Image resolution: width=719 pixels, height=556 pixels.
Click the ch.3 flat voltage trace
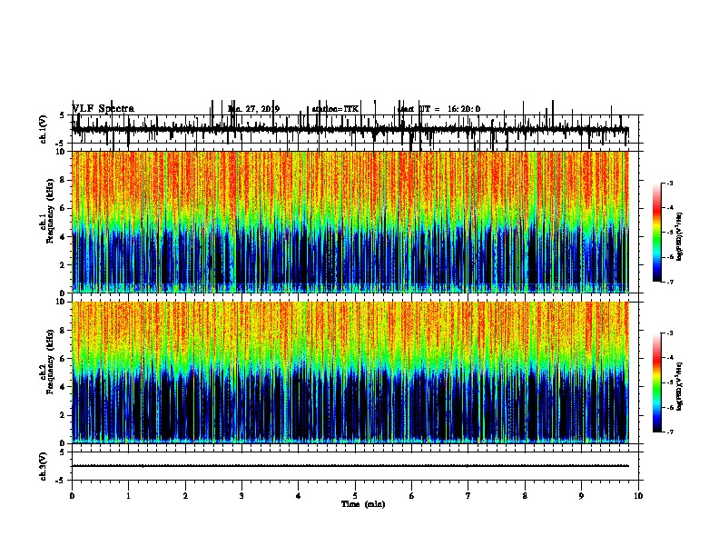[x=350, y=466]
